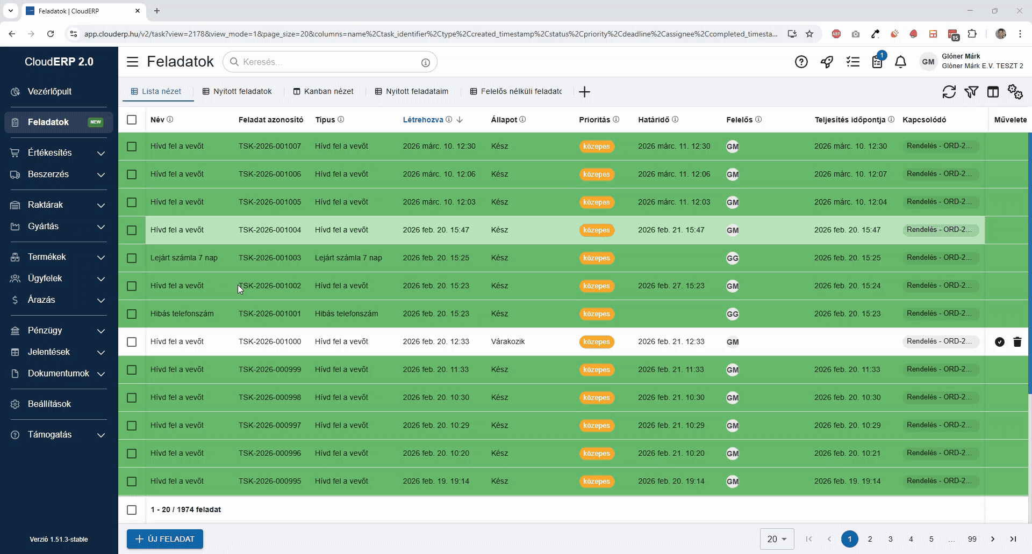Open the notification bell
Screen dimensions: 1032x554
click(x=900, y=62)
